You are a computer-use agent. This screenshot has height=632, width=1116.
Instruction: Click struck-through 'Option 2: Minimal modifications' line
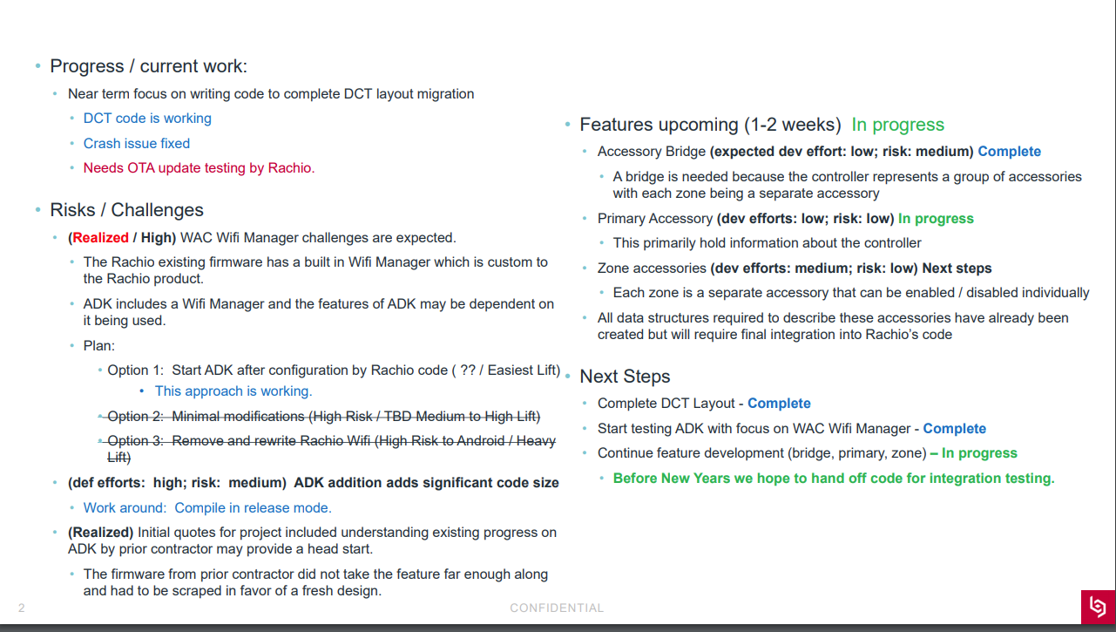pyautogui.click(x=324, y=417)
